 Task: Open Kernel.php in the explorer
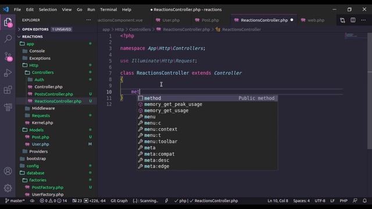(56, 122)
